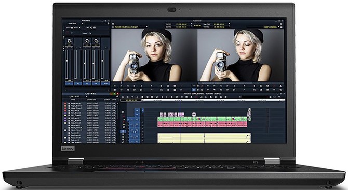Click the Clip button in Audio Mixer

(x=90, y=33)
